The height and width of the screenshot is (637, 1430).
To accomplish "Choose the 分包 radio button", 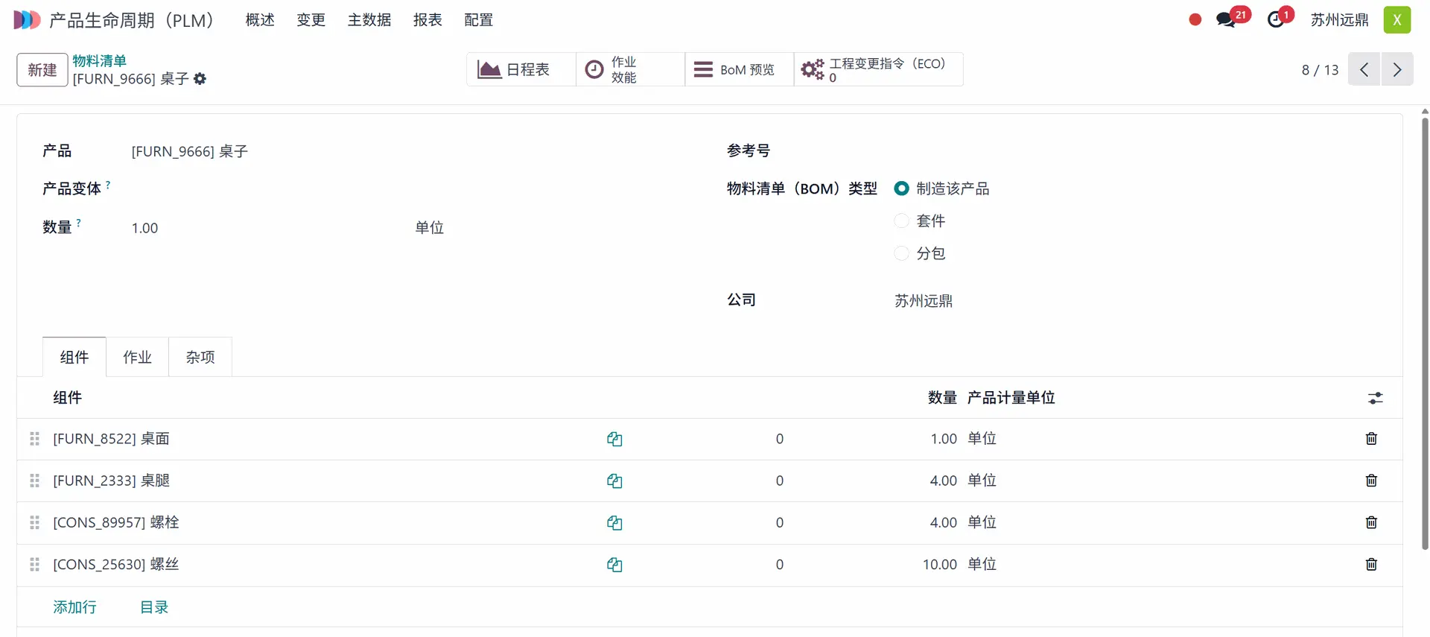I will click(901, 254).
